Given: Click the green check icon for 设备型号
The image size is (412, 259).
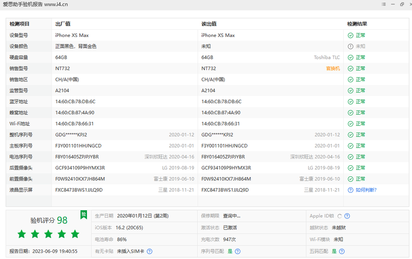Looking at the screenshot, I should 351,35.
